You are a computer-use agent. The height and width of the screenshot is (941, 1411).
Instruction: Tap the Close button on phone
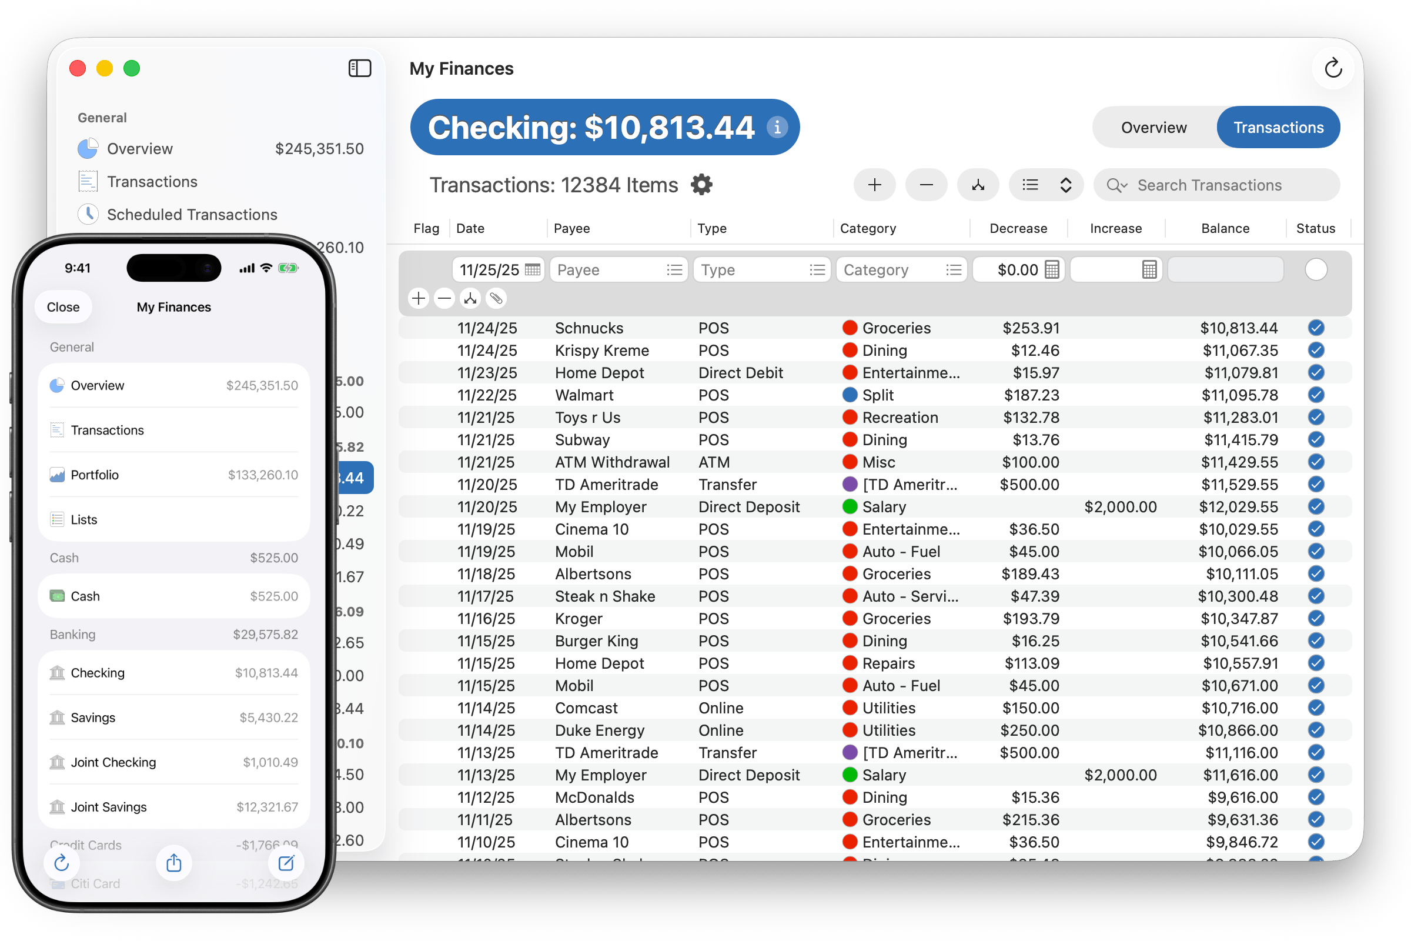tap(63, 307)
